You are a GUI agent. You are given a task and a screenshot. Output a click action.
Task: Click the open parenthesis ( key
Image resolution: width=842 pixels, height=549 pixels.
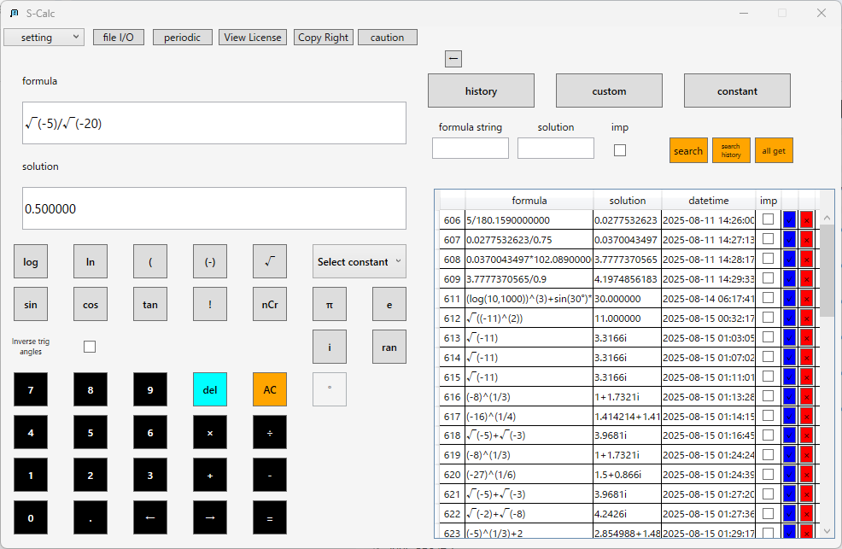point(150,261)
